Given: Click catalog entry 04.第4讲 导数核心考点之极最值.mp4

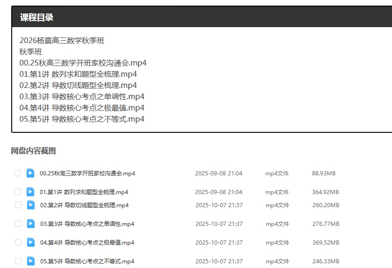Looking at the screenshot, I should click(82, 108).
